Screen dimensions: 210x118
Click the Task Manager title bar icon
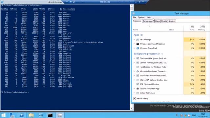pyautogui.click(x=134, y=13)
